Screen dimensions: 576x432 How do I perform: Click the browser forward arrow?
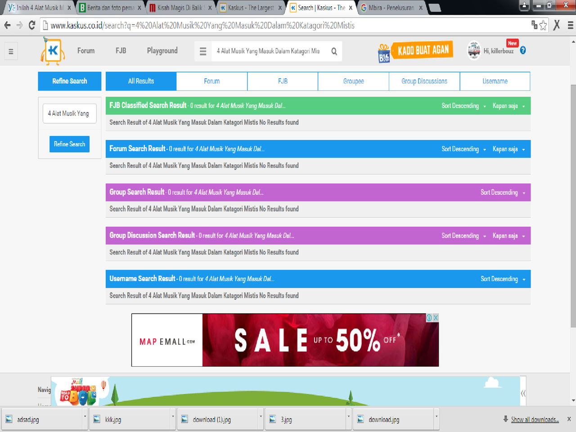[19, 25]
